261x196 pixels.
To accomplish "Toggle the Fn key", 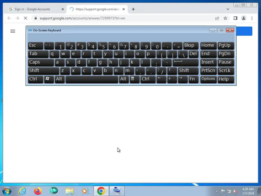I will coord(193,79).
